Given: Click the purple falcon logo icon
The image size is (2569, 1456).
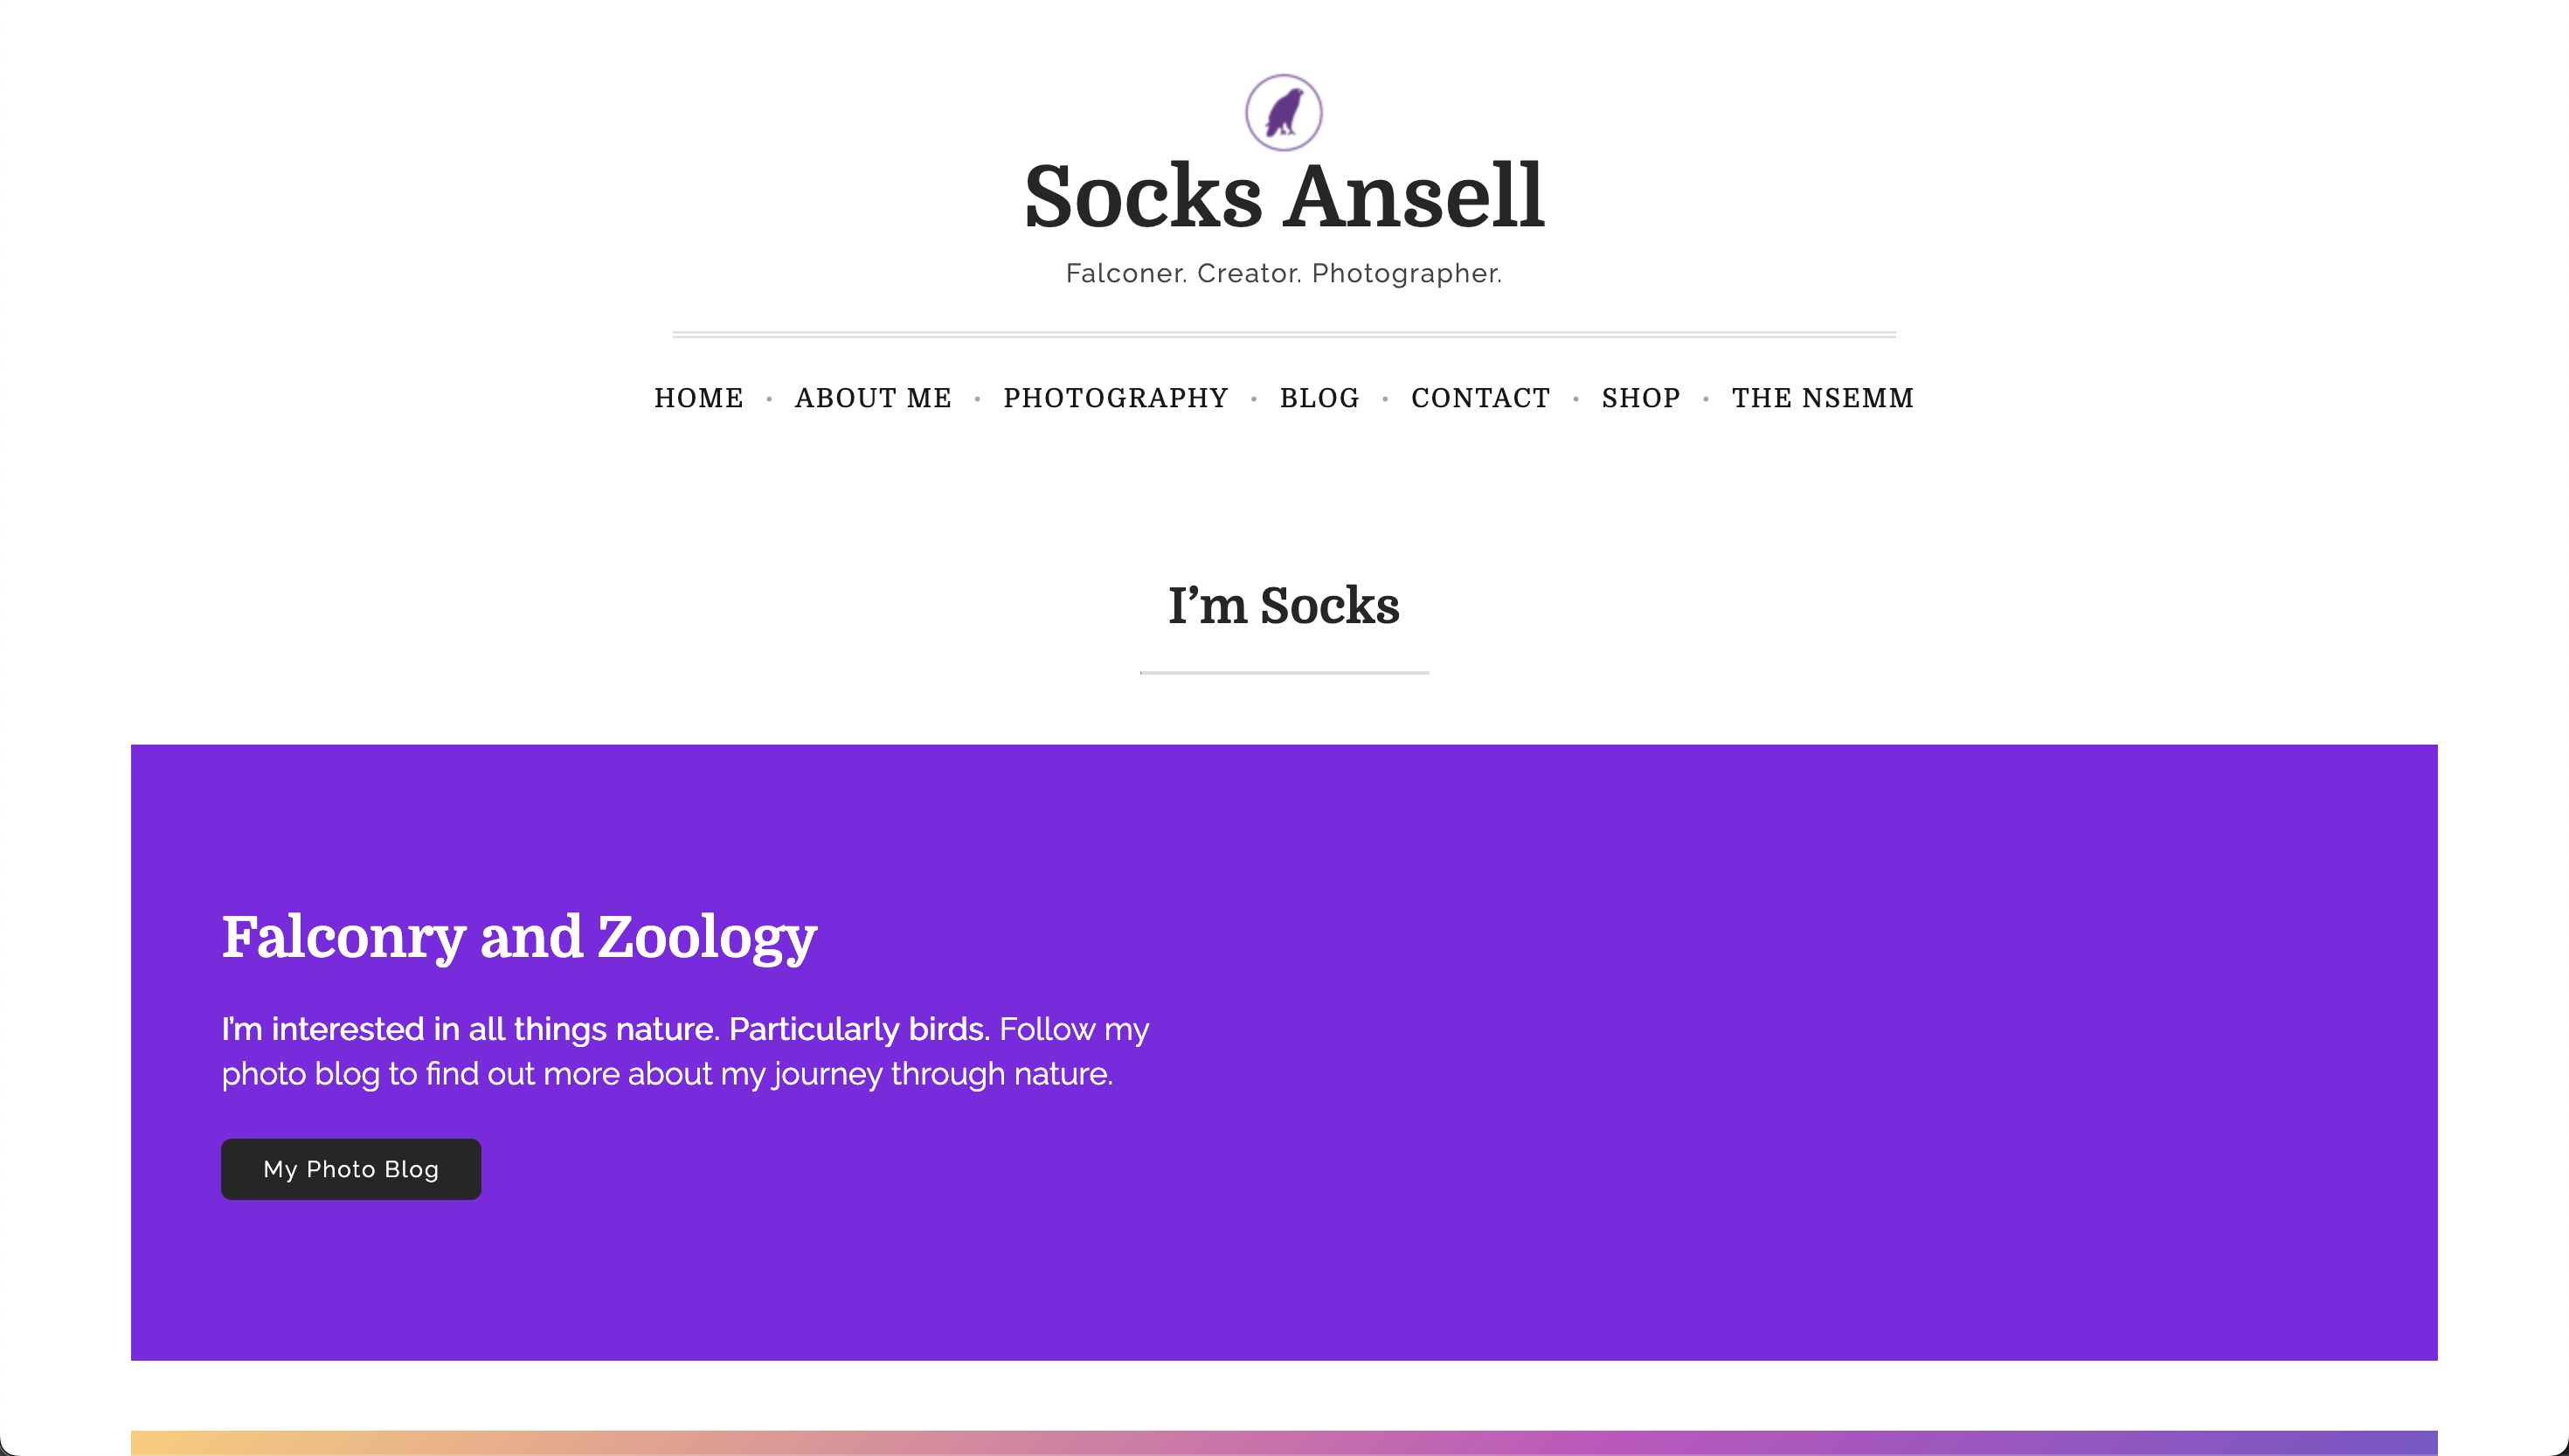Looking at the screenshot, I should coord(1284,112).
